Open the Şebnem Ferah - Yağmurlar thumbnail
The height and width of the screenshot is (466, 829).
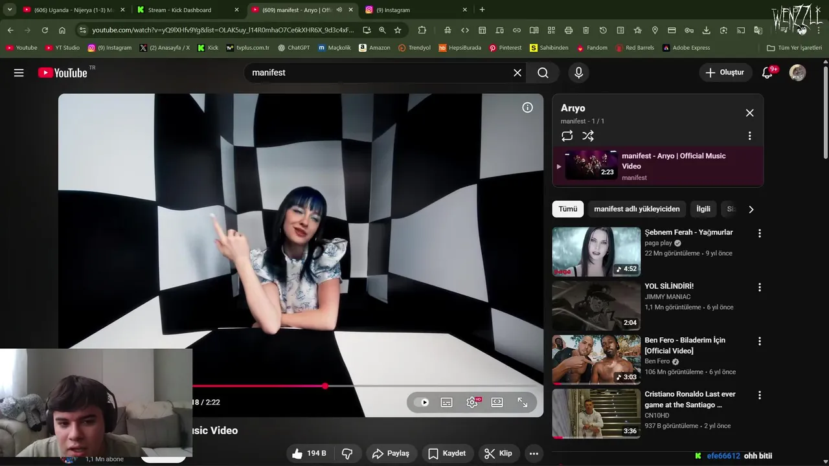[x=596, y=251]
